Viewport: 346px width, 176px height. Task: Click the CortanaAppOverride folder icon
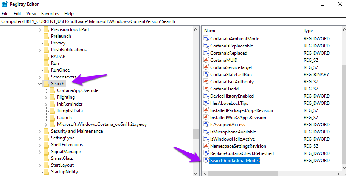coord(52,90)
